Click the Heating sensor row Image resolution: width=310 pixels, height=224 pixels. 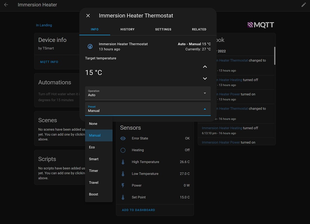155,150
